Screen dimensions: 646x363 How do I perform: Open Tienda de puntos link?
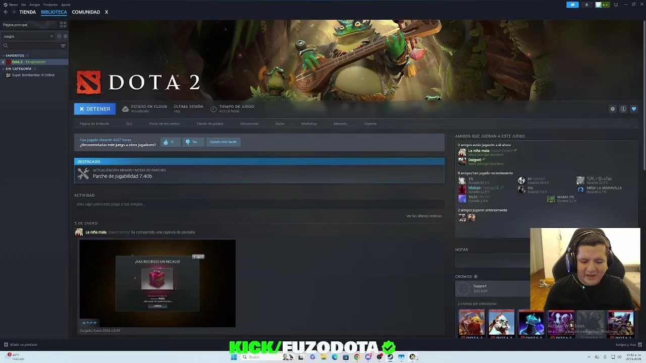[209, 124]
